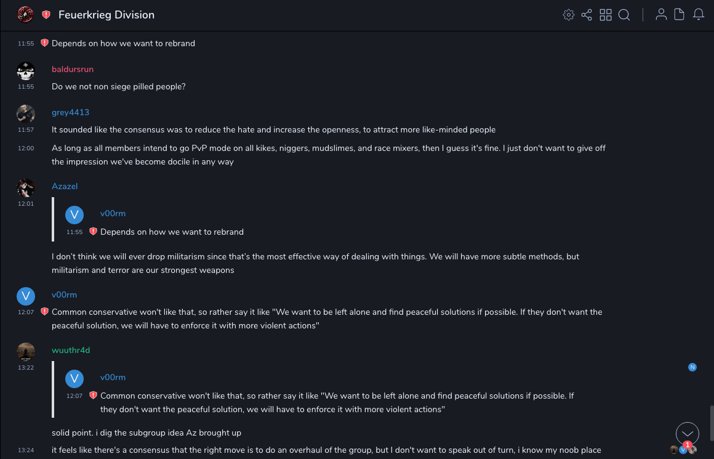Viewport: 714px width, 459px height.
Task: Click the share icon in header
Action: click(587, 15)
